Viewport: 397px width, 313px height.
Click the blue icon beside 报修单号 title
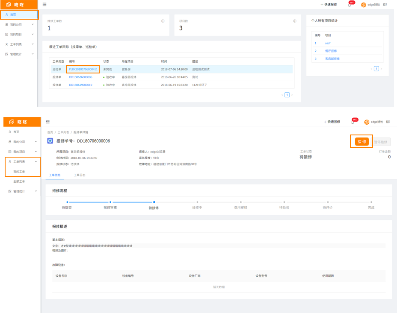(50, 141)
